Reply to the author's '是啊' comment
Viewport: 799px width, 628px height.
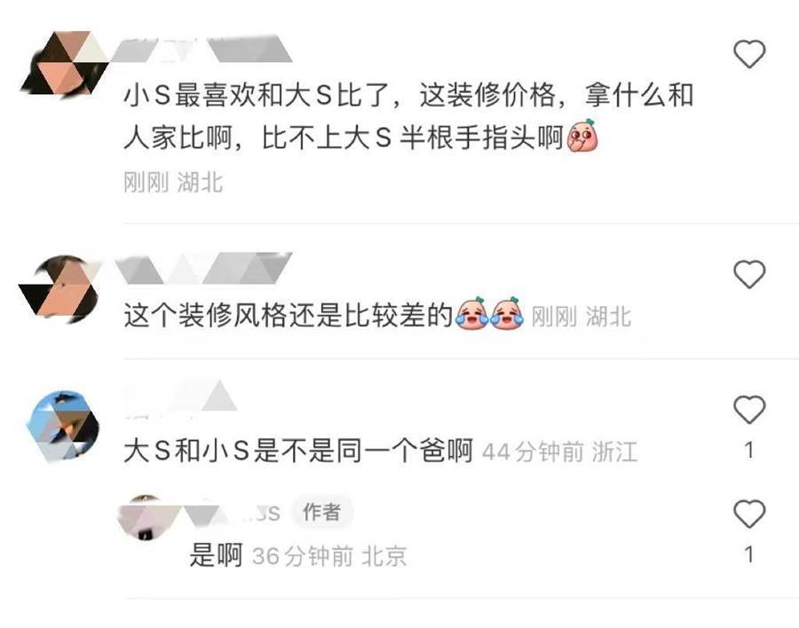[216, 554]
